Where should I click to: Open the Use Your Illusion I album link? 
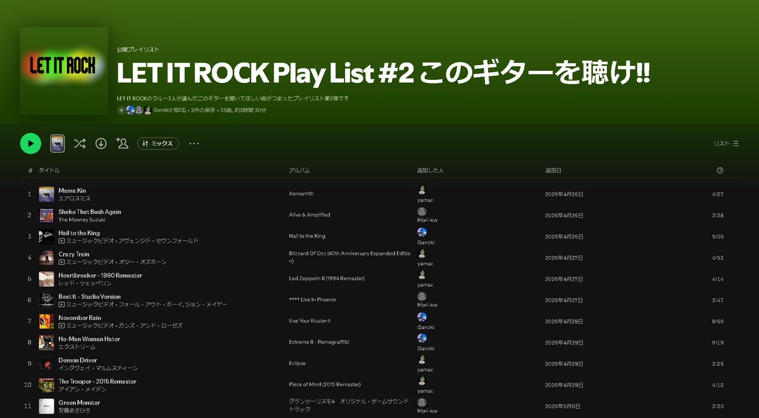click(x=310, y=321)
